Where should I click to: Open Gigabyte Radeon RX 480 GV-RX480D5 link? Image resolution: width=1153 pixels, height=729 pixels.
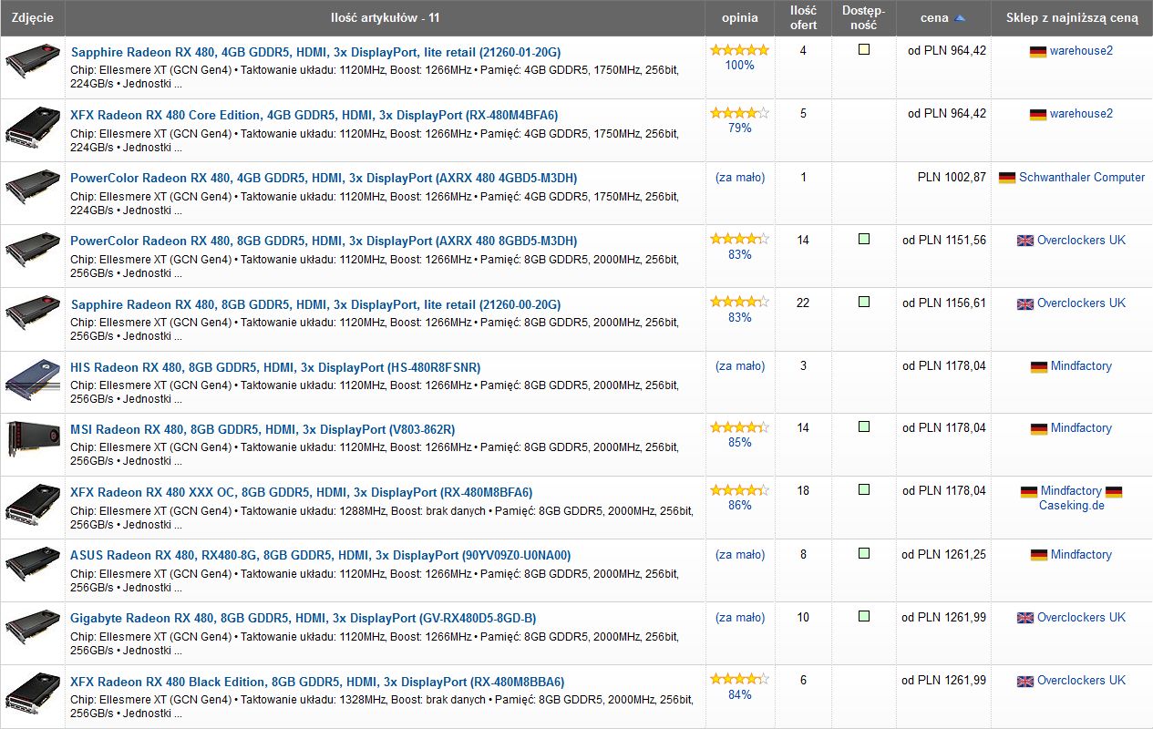(x=304, y=618)
